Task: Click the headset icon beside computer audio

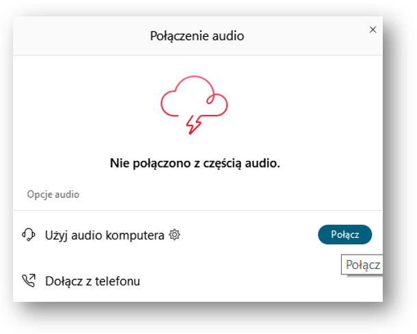Action: [x=29, y=235]
